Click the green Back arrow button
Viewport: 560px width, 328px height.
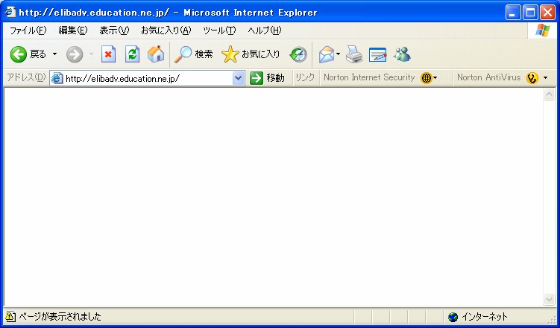(x=18, y=54)
